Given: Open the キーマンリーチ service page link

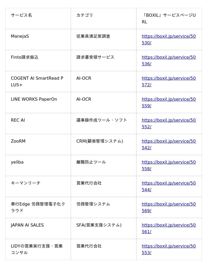Looking at the screenshot, I should pyautogui.click(x=169, y=183).
